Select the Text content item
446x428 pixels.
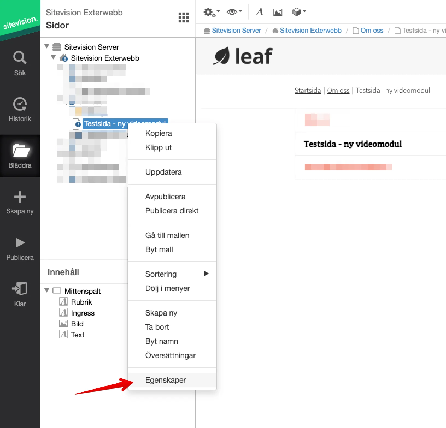pyautogui.click(x=78, y=335)
